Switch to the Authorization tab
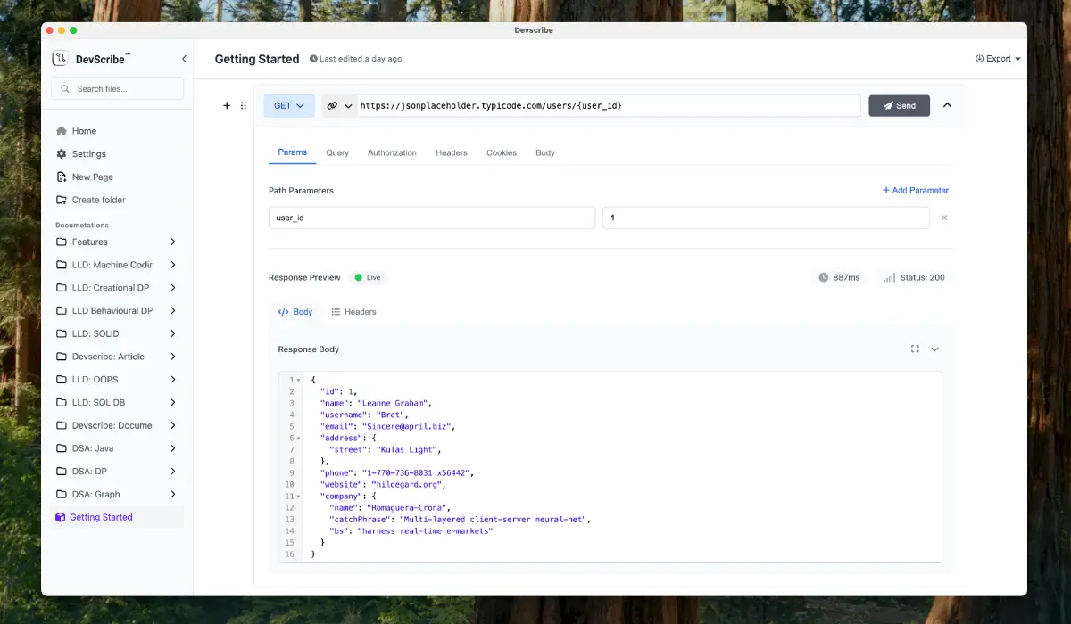 (392, 152)
